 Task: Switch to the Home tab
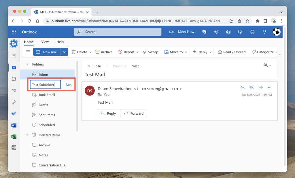(x=29, y=42)
